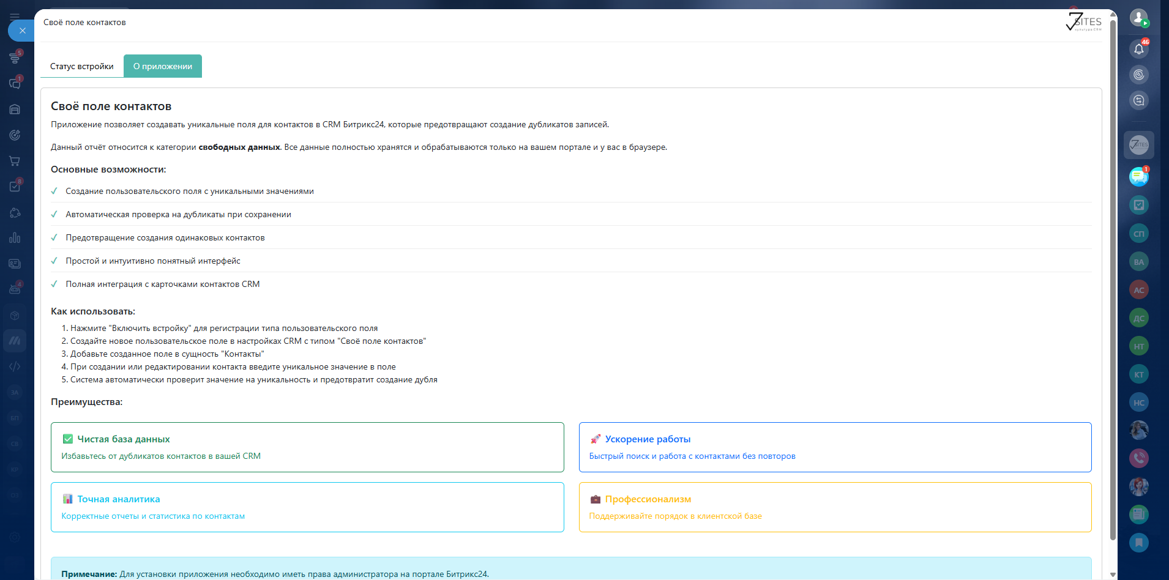
Task: Open the СП chat avatar
Action: click(x=1139, y=233)
